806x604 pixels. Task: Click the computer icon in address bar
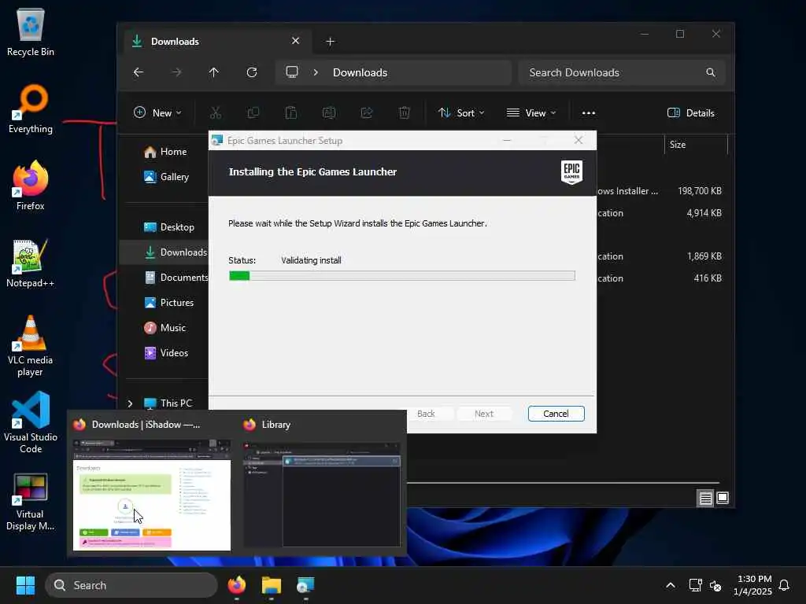point(292,72)
